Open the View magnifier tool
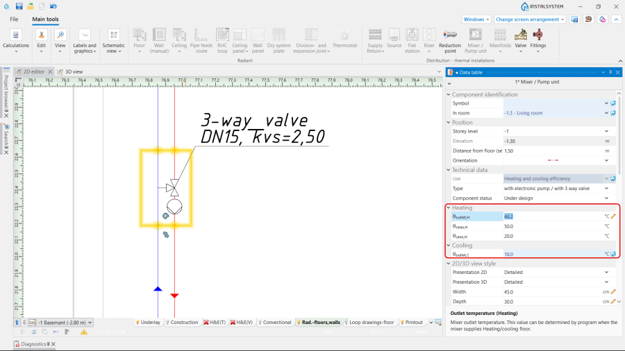This screenshot has height=351, width=625. pyautogui.click(x=60, y=41)
